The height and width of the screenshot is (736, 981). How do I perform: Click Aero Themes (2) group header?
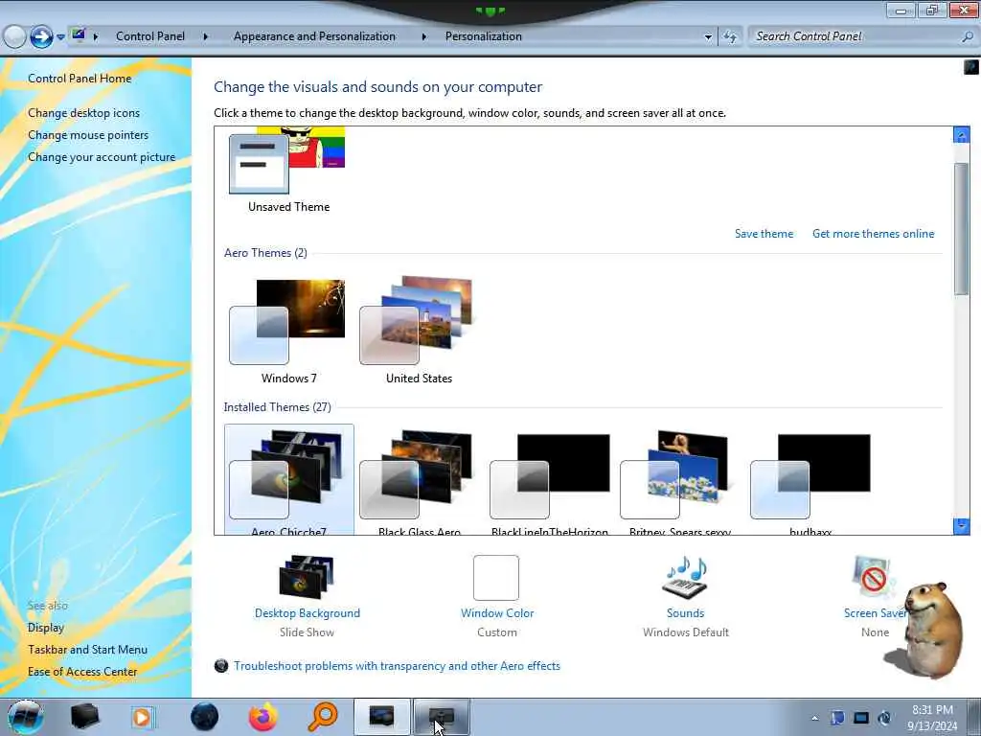click(x=265, y=253)
